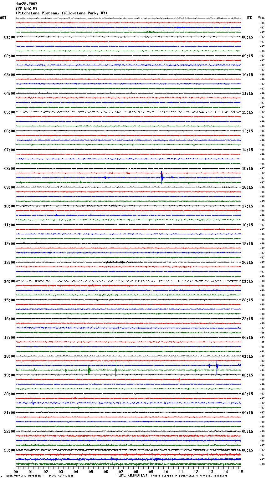Click the date text "Mar26,2007"

[26, 4]
